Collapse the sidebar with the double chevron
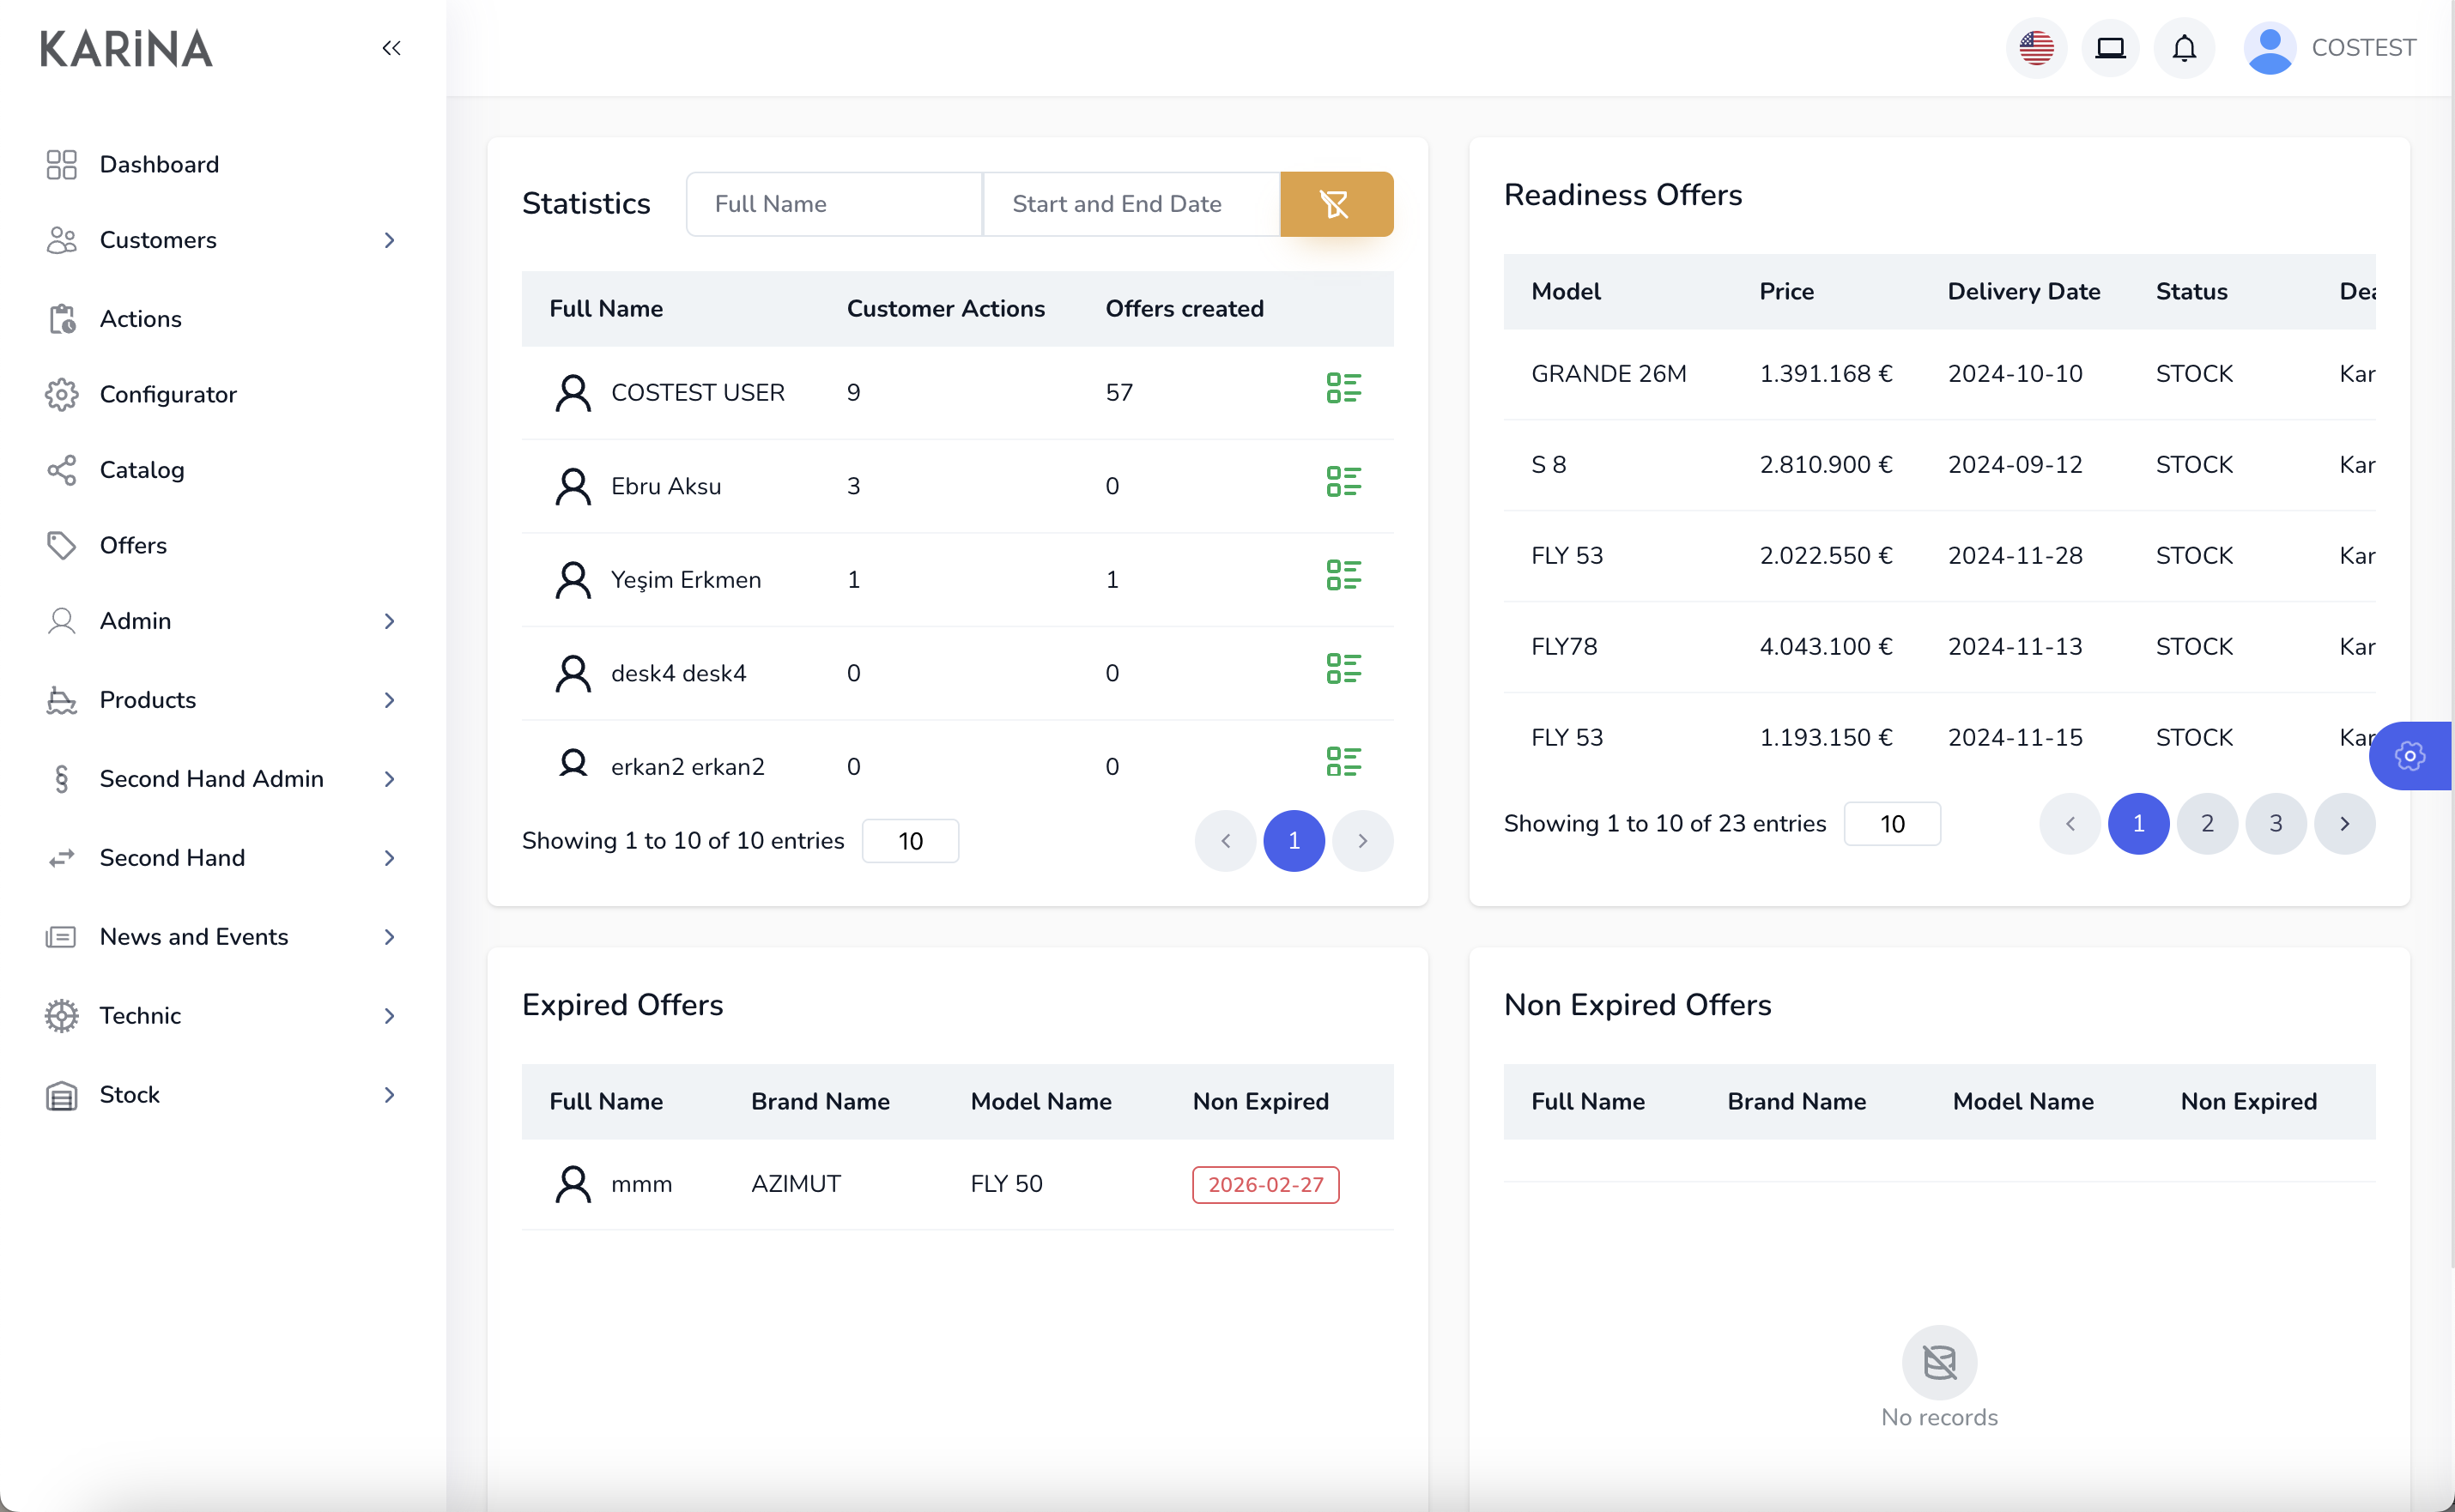The width and height of the screenshot is (2455, 1512). click(391, 47)
